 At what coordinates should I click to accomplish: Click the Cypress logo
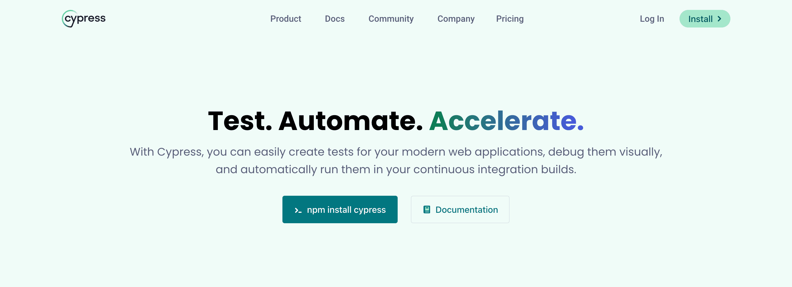(x=84, y=19)
